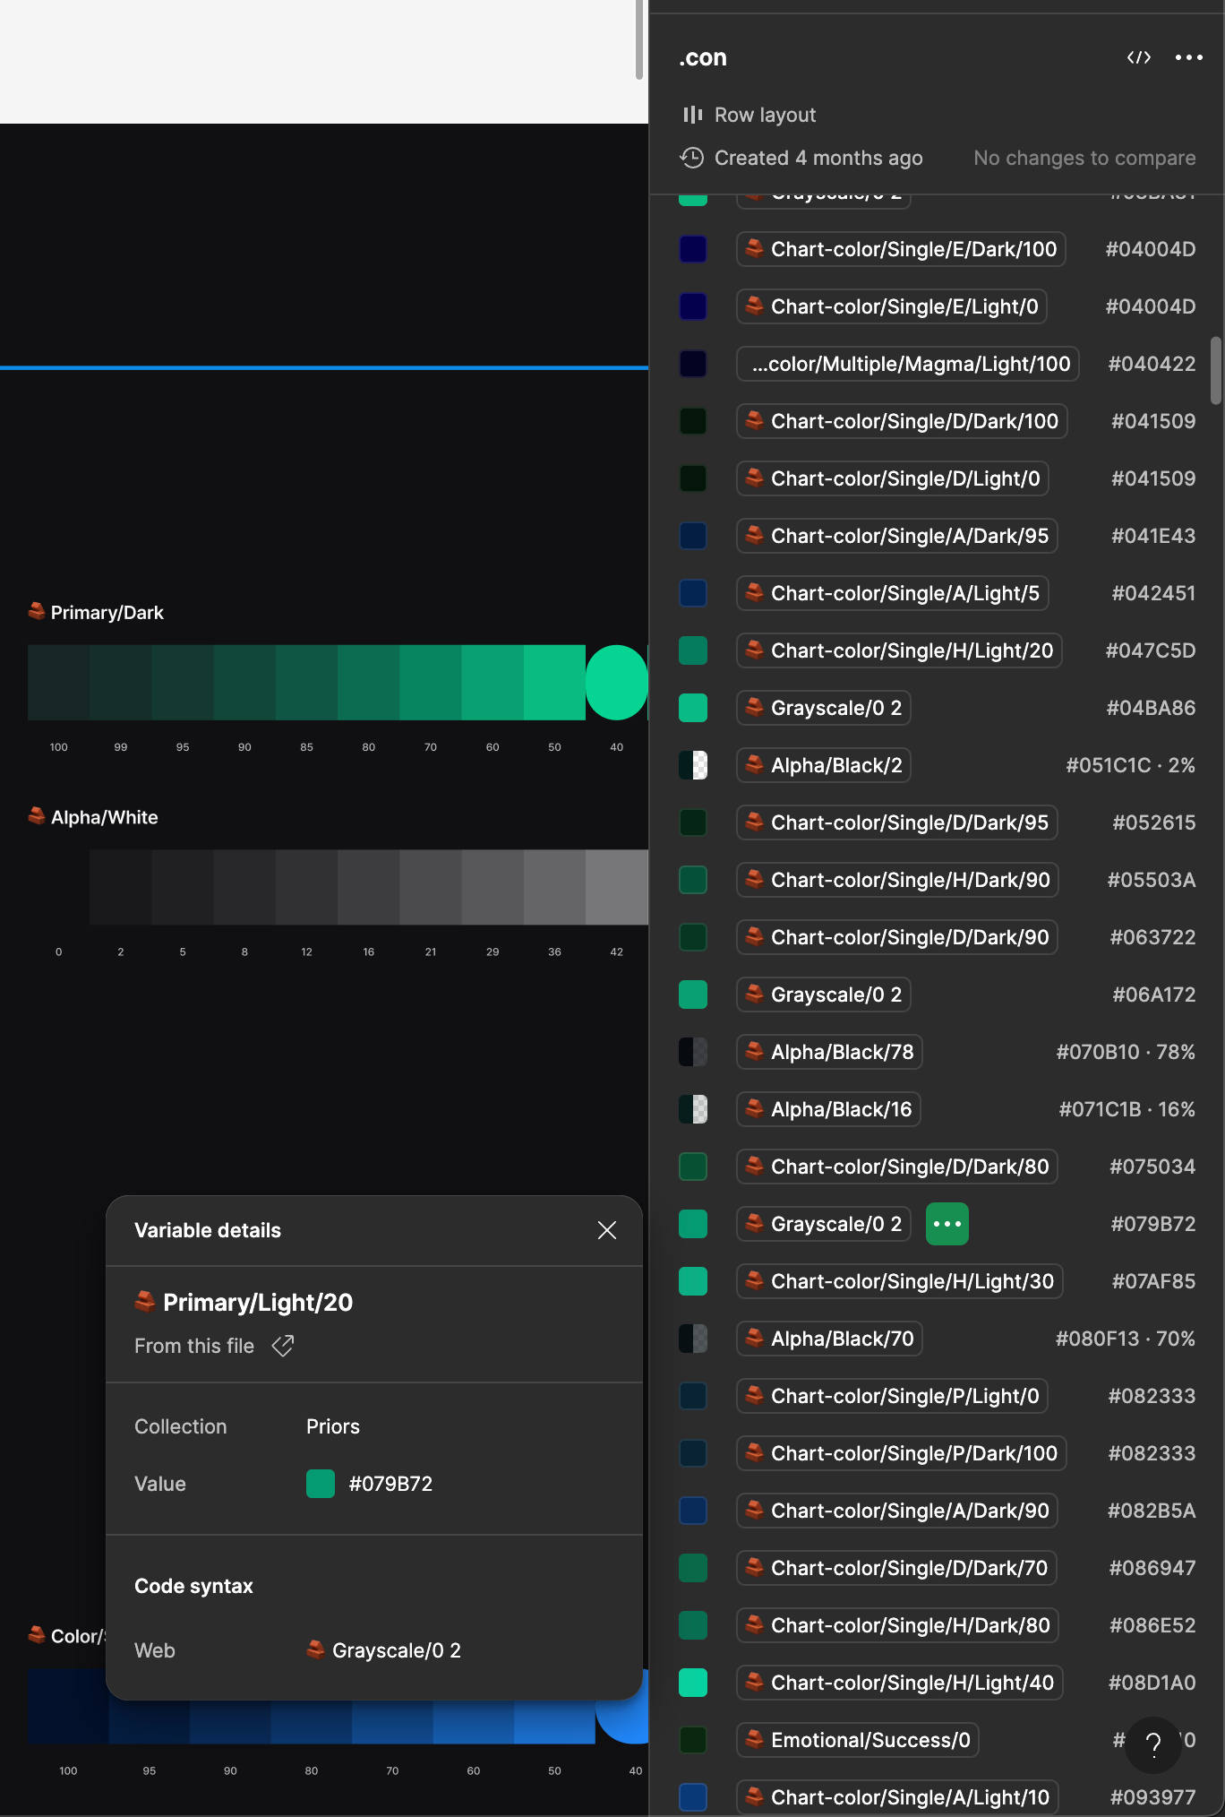This screenshot has height=1817, width=1225.
Task: Select the Primary/Dark 40 circular swatch
Action: 617,683
